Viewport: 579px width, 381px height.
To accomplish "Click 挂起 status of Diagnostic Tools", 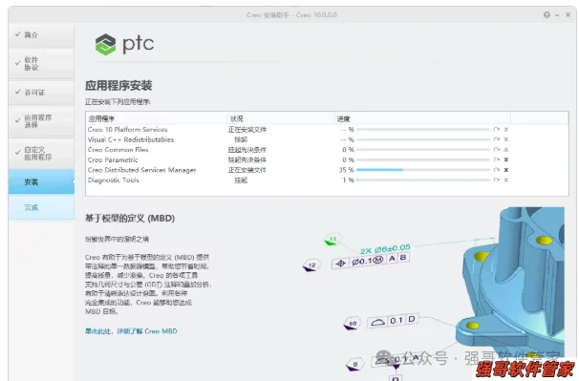I will [241, 180].
